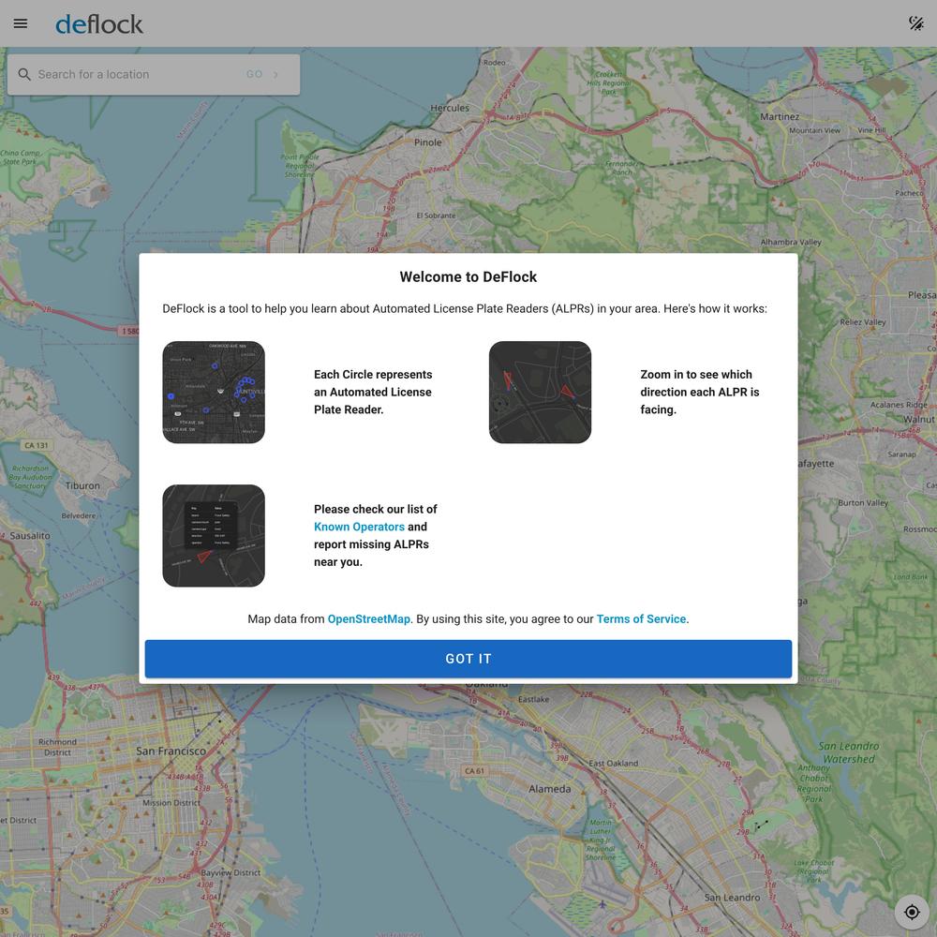Click the 'Burton Valley' map label
The height and width of the screenshot is (937, 937).
(x=863, y=502)
